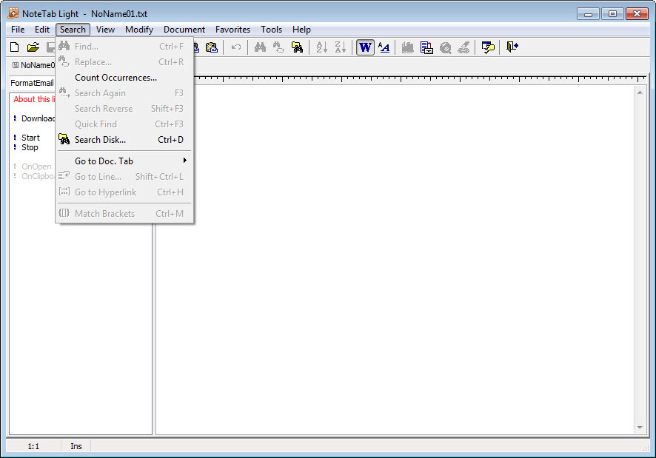Toggle the Ins insert mode indicator
This screenshot has height=458, width=656.
pyautogui.click(x=76, y=446)
